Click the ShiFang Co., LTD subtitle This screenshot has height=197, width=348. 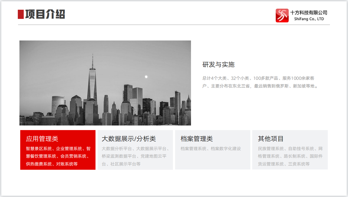pyautogui.click(x=309, y=19)
